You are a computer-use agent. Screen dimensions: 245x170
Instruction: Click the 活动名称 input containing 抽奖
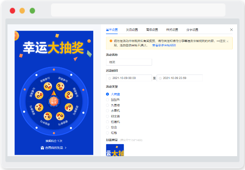tap(129, 62)
